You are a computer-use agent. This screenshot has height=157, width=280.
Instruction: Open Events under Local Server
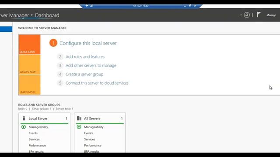coord(33,133)
